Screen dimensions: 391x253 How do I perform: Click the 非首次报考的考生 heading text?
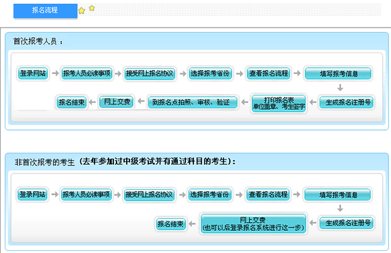coord(44,162)
